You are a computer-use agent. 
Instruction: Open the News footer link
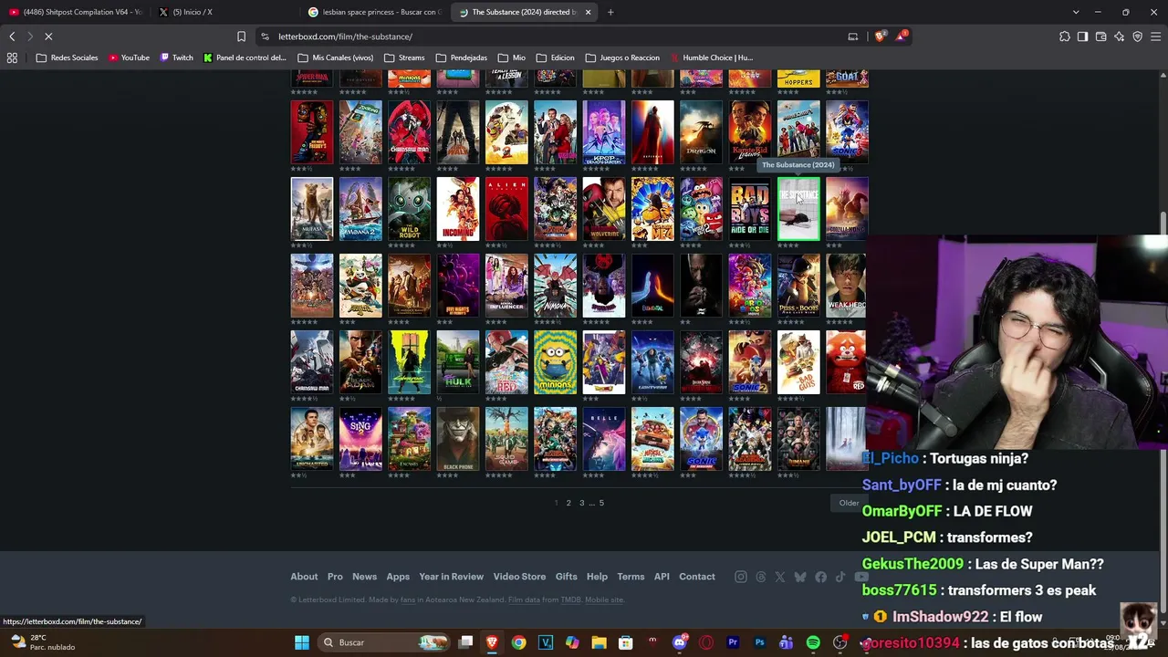pos(364,577)
